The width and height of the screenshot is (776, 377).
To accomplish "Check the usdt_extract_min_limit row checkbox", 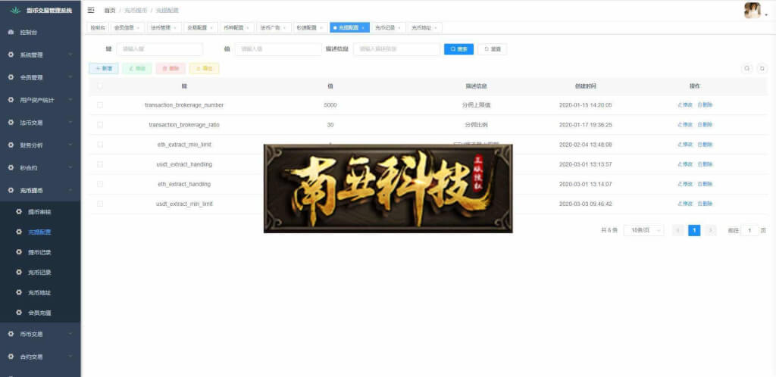I will [x=100, y=204].
